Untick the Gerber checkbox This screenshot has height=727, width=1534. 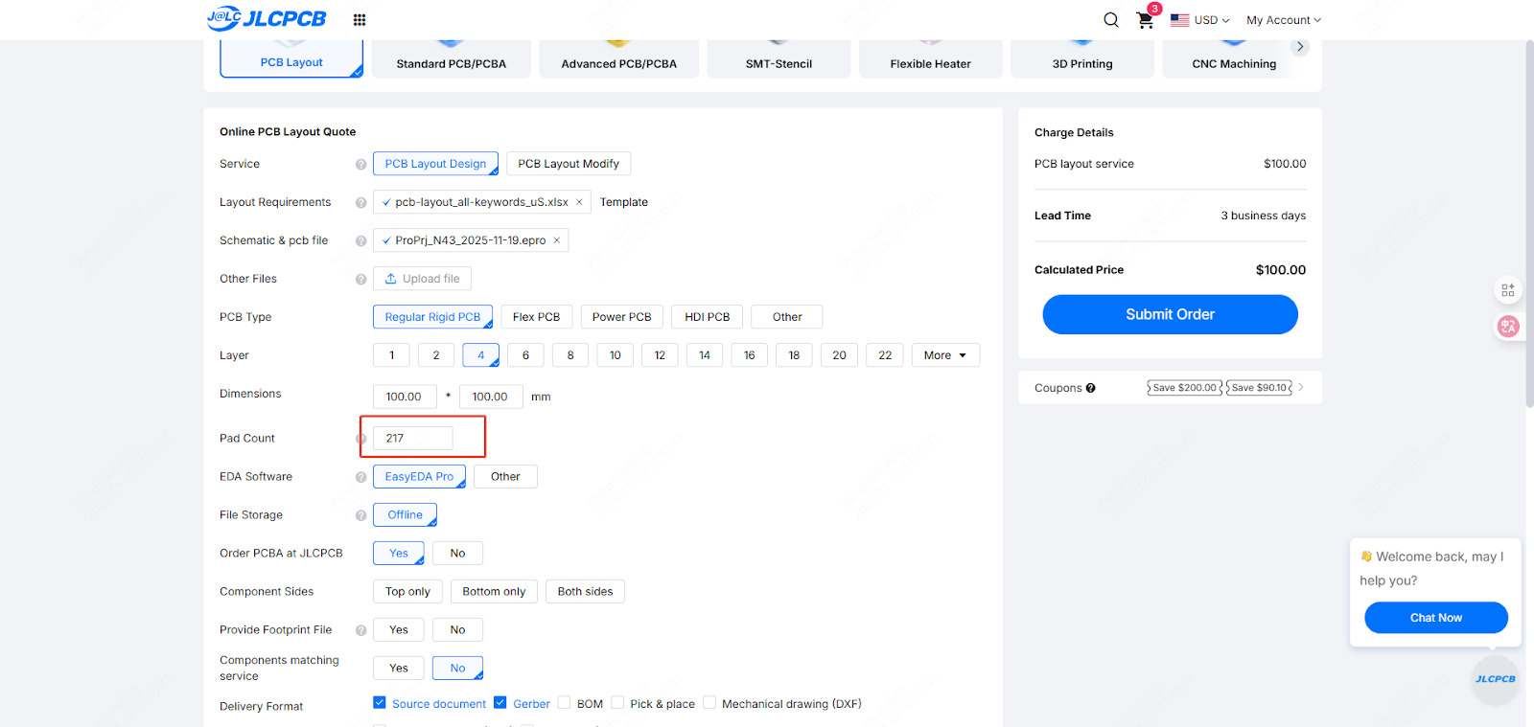pyautogui.click(x=500, y=702)
